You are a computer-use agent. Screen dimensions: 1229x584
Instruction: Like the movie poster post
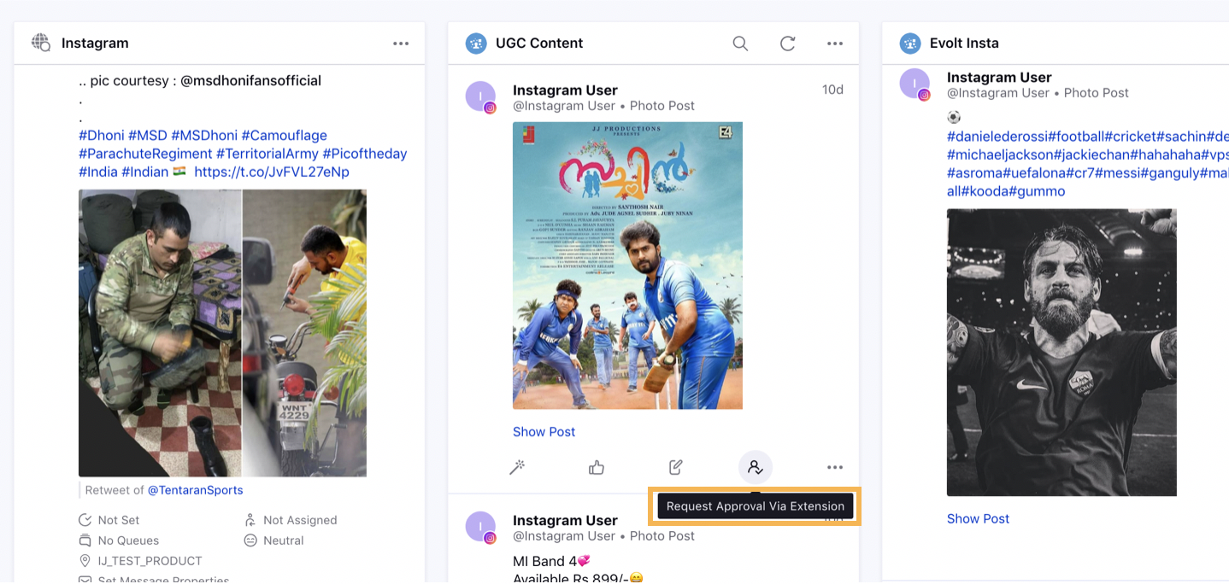(x=597, y=467)
